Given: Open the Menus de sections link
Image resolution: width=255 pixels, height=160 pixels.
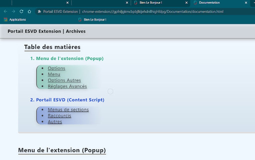Looking at the screenshot, I should point(68,110).
